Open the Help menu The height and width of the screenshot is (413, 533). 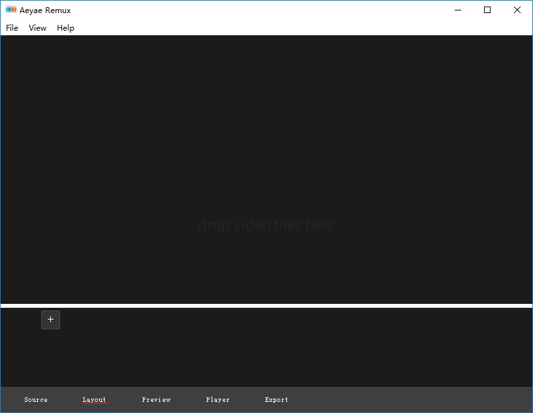[x=65, y=28]
